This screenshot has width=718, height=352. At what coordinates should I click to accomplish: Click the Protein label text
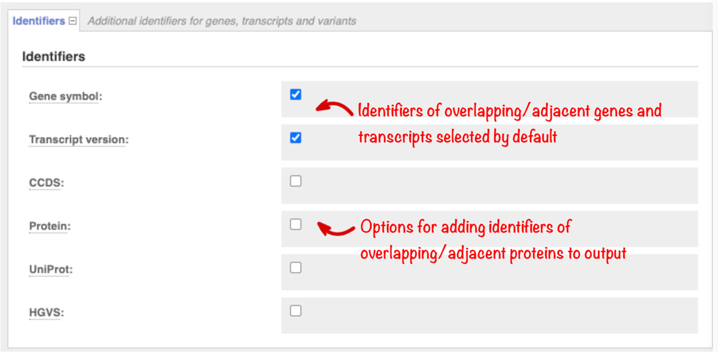[50, 227]
